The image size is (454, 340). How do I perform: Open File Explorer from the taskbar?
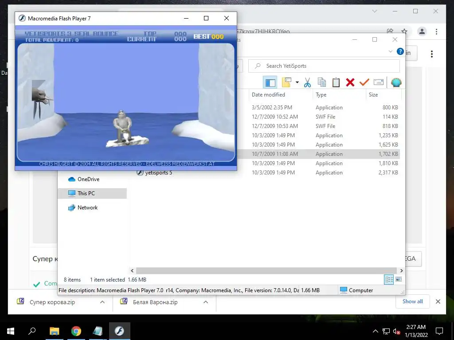tap(54, 331)
